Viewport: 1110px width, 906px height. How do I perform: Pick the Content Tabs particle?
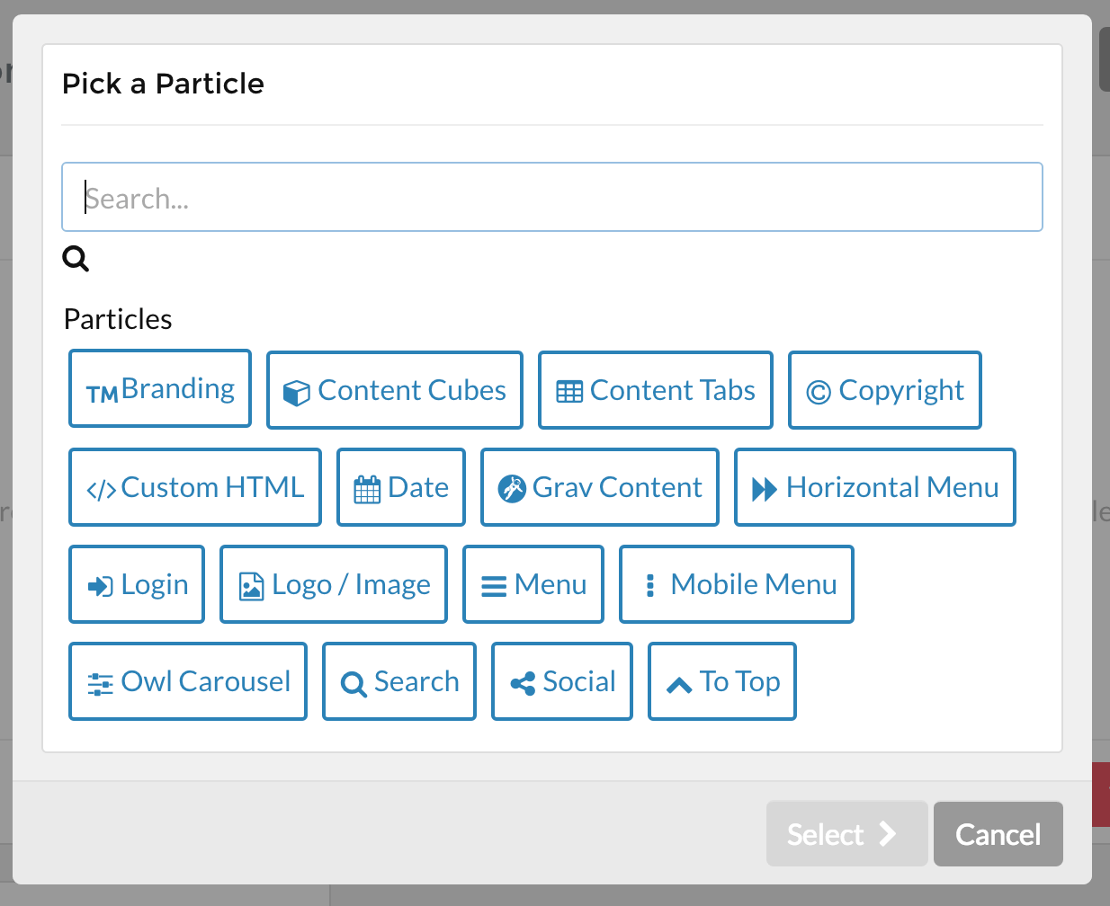[655, 391]
